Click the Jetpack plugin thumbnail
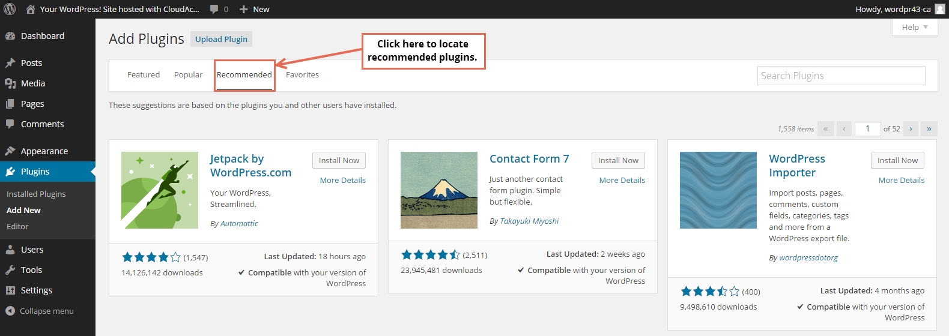 [x=160, y=190]
